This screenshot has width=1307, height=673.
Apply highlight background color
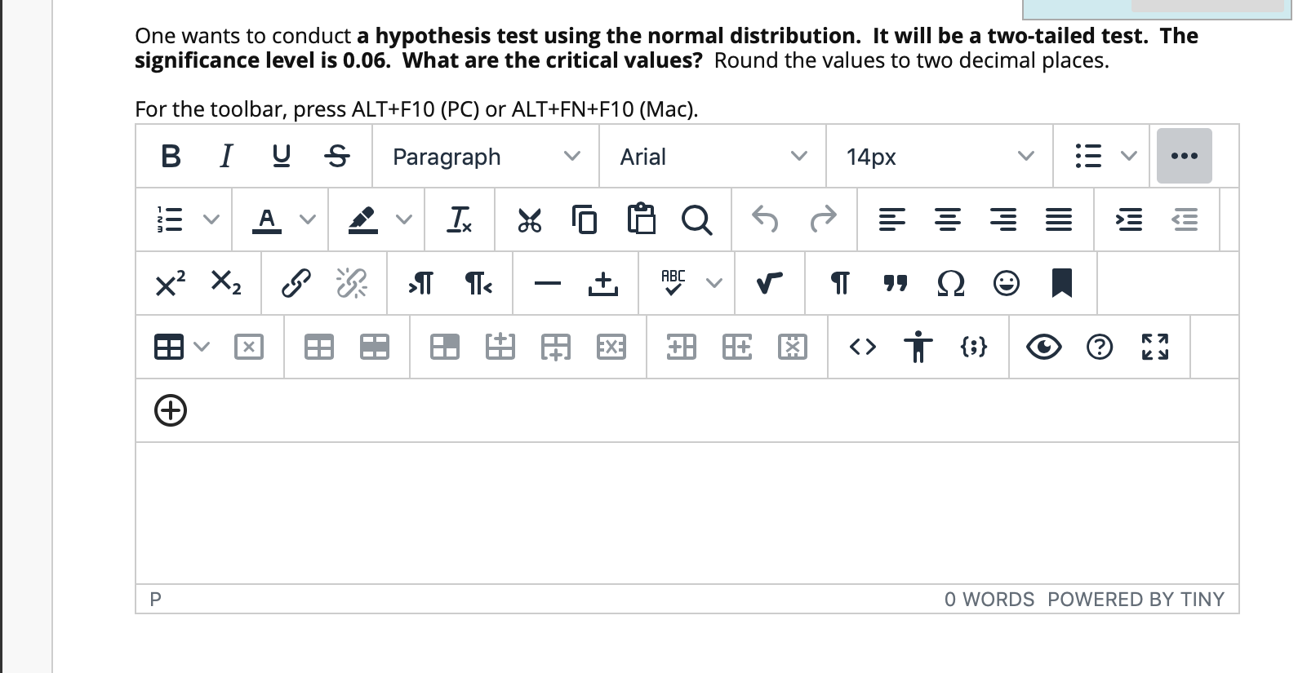[x=362, y=219]
